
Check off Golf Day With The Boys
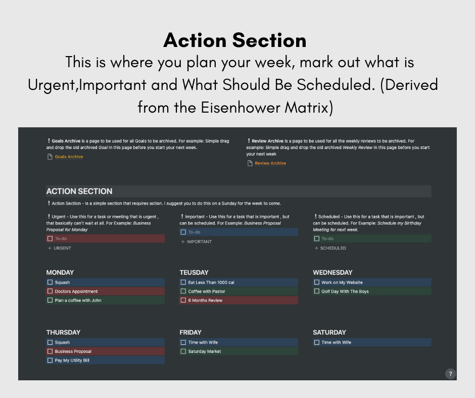tap(317, 291)
